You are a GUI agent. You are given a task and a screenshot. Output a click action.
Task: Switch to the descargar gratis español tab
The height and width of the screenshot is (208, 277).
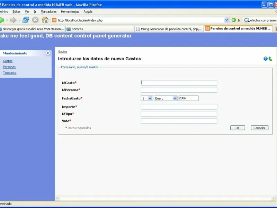click(32, 29)
